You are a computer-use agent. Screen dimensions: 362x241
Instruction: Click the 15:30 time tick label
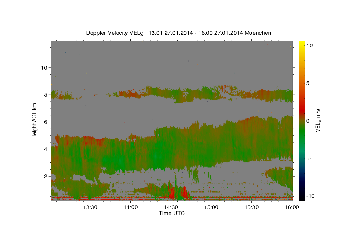[x=252, y=207]
